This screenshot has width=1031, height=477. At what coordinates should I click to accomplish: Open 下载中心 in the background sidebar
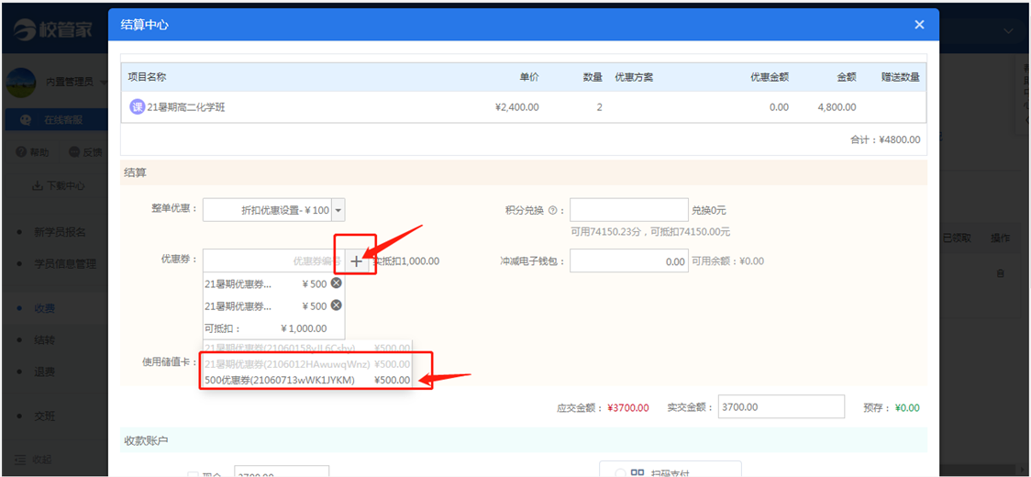point(58,185)
